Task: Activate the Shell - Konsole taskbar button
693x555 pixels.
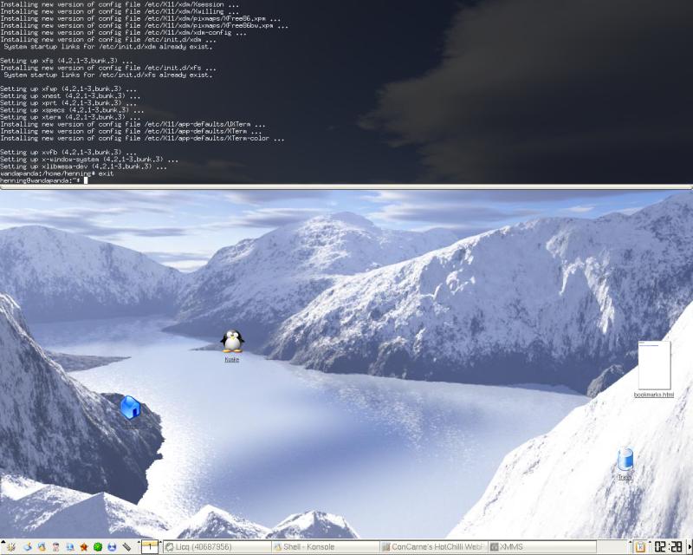Action: 326,547
